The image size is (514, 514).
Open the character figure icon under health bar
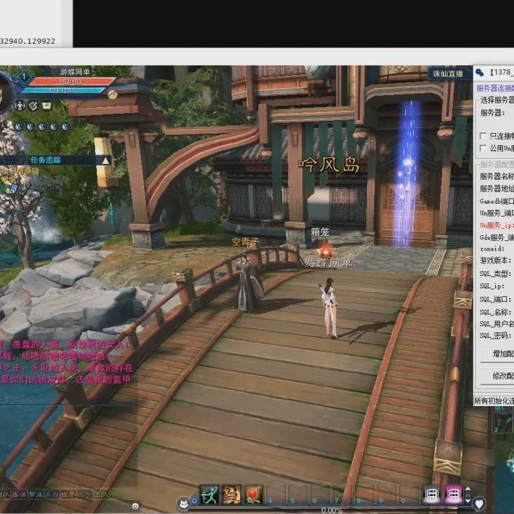[x=21, y=105]
